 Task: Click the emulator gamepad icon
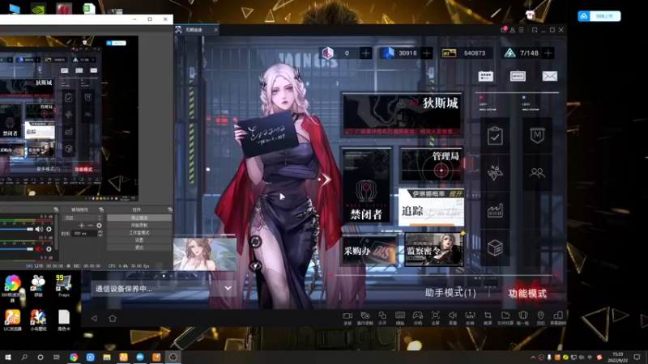tap(417, 318)
